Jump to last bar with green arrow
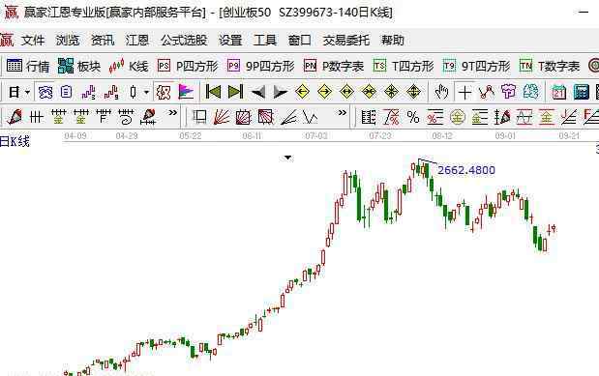Screen dimensions: 599x376 tap(235, 92)
